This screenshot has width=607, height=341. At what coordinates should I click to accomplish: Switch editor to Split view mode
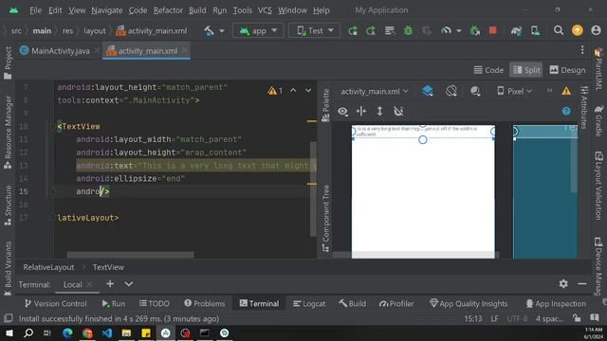[x=526, y=70]
